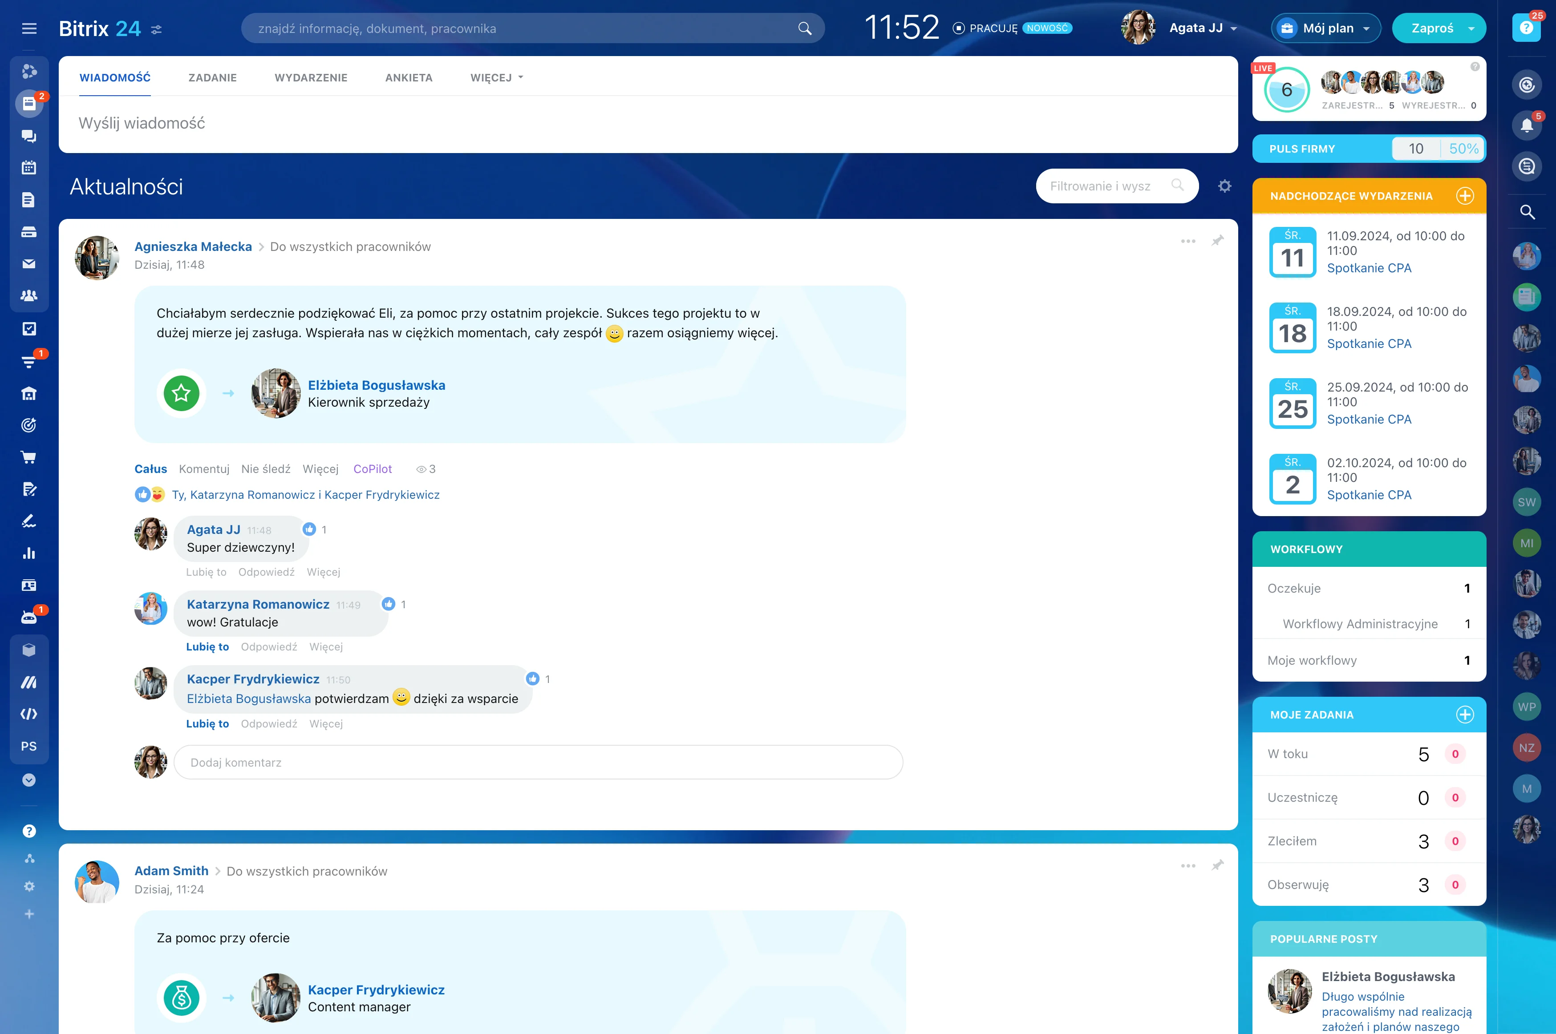This screenshot has width=1556, height=1034.
Task: Switch to the Zadanie tab
Action: coord(212,78)
